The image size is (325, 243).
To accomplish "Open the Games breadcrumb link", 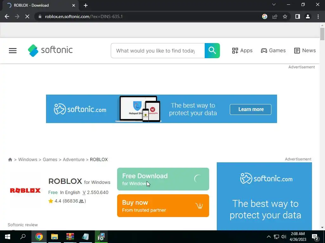I will [x=50, y=159].
